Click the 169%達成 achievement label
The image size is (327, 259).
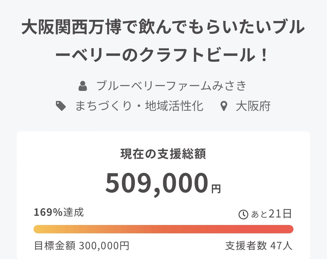pyautogui.click(x=59, y=212)
